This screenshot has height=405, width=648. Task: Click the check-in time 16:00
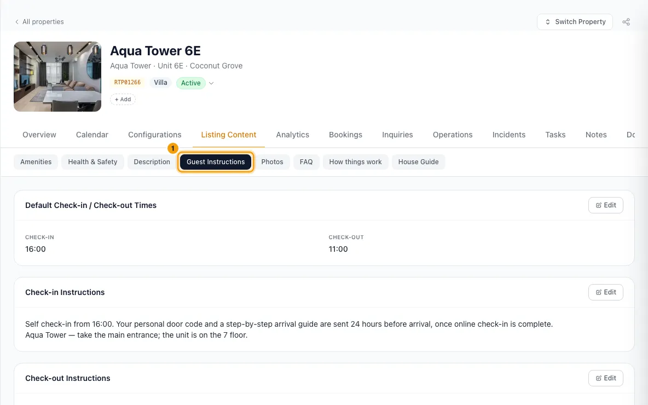[x=36, y=249]
